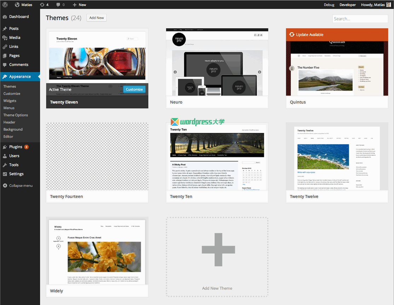Open the updates refresh icon
Screen dimensions: 394x305
42,5
